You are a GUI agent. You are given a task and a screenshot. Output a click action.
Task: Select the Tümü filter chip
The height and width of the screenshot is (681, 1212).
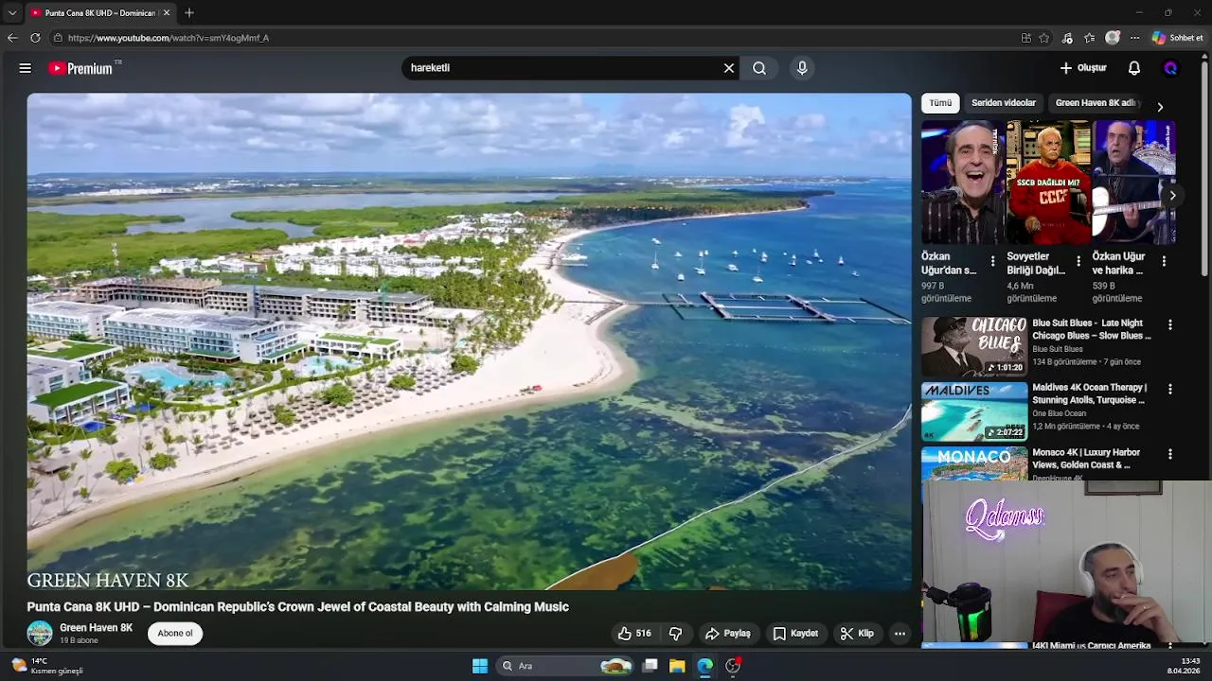pos(940,103)
